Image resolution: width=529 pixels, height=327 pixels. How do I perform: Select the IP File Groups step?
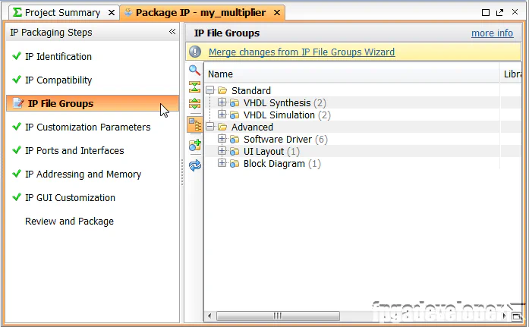[x=93, y=103]
